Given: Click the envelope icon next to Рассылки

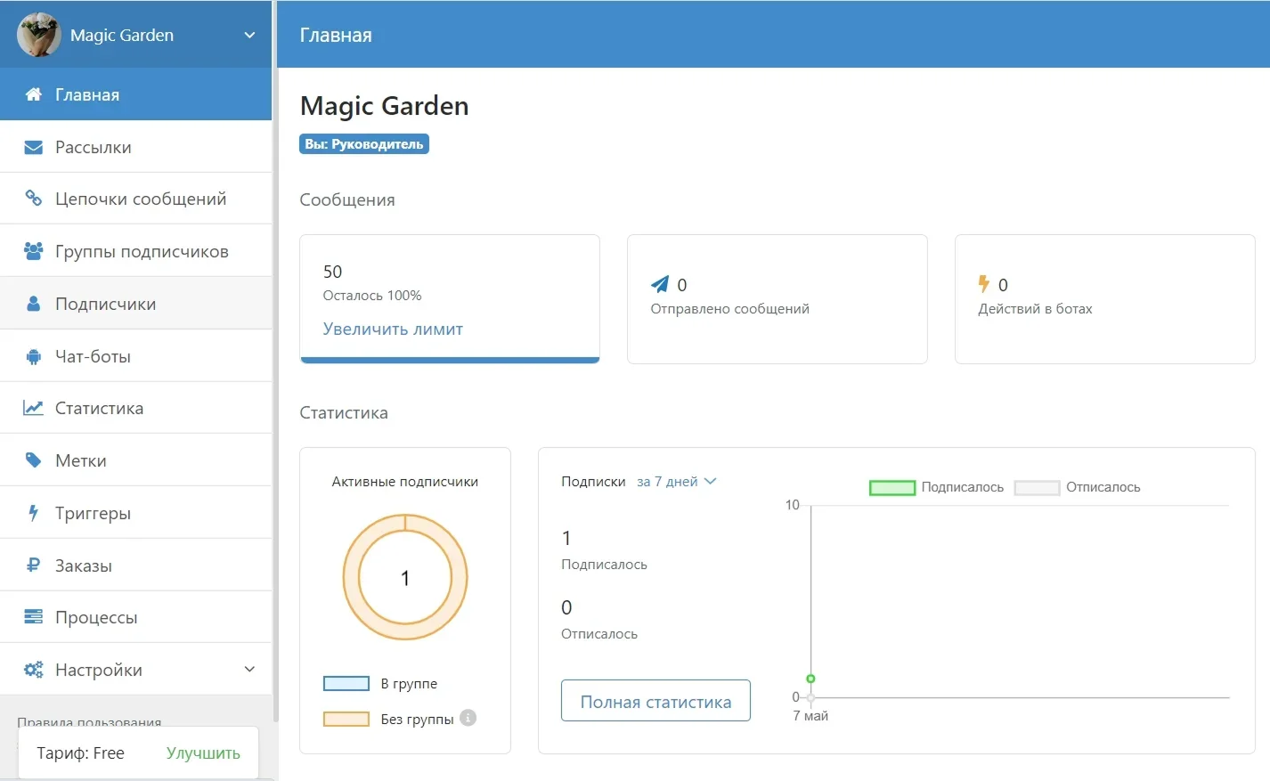Looking at the screenshot, I should (33, 147).
